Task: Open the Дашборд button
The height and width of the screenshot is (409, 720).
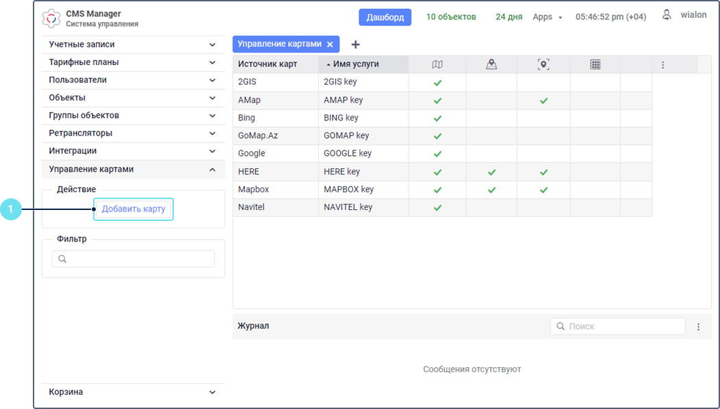Action: [x=385, y=17]
